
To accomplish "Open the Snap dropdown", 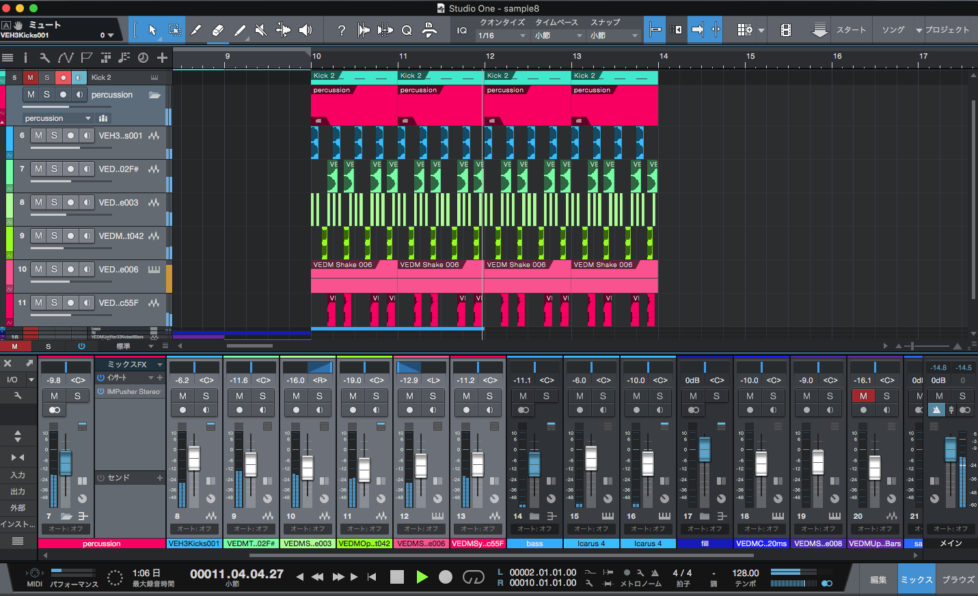I will [614, 36].
